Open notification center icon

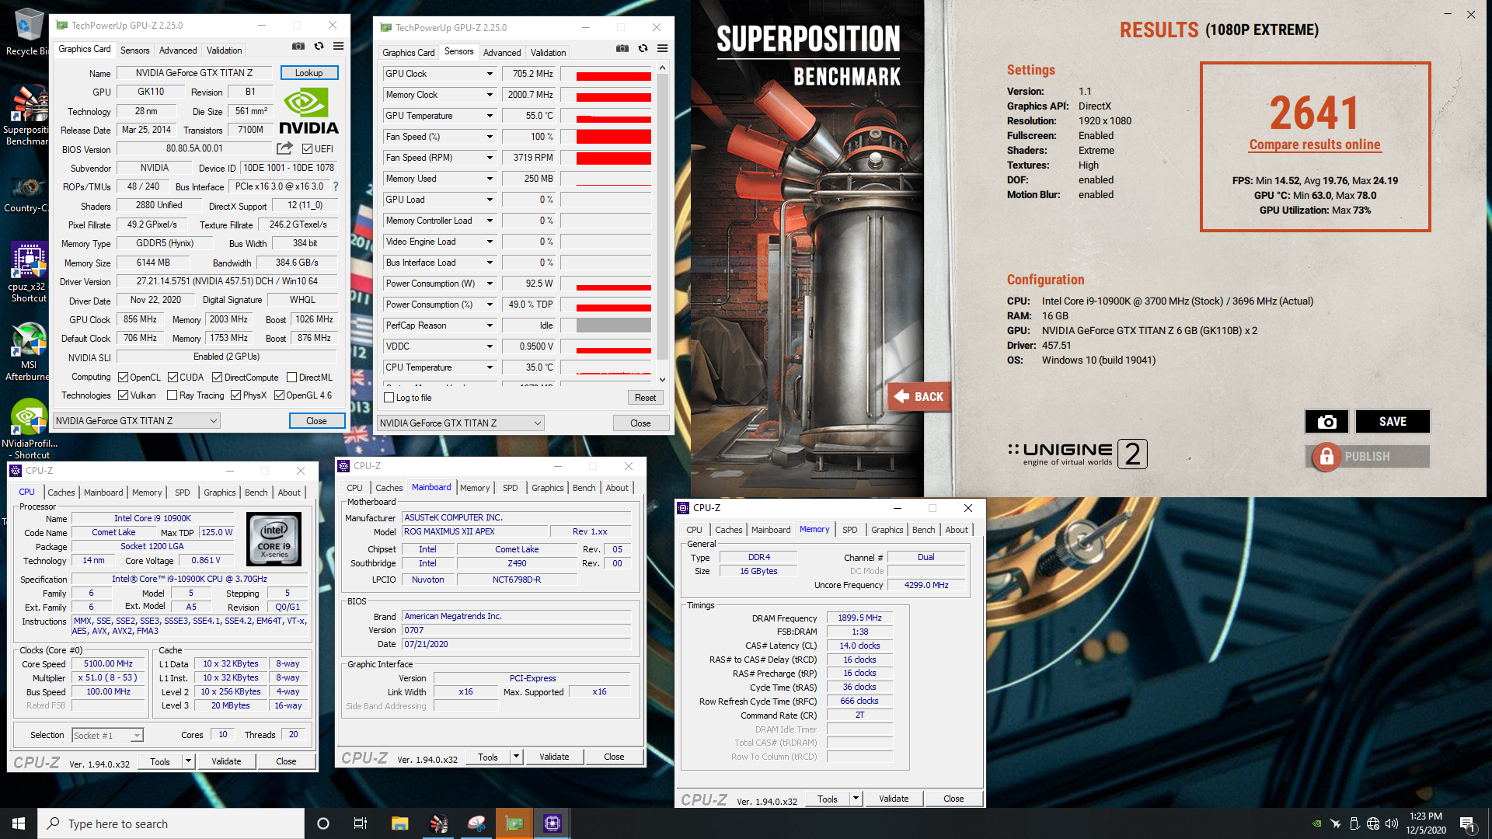1467,823
